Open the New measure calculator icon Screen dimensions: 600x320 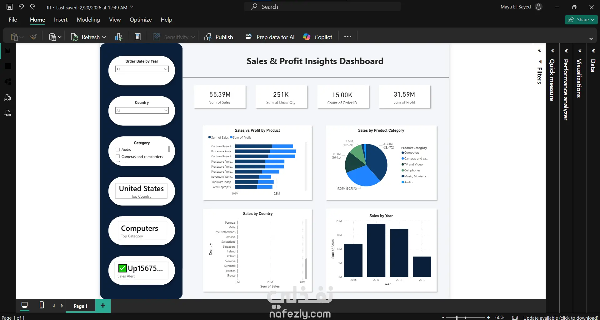(137, 37)
